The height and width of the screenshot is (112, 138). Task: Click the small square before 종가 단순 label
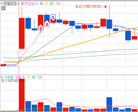point(19,3)
